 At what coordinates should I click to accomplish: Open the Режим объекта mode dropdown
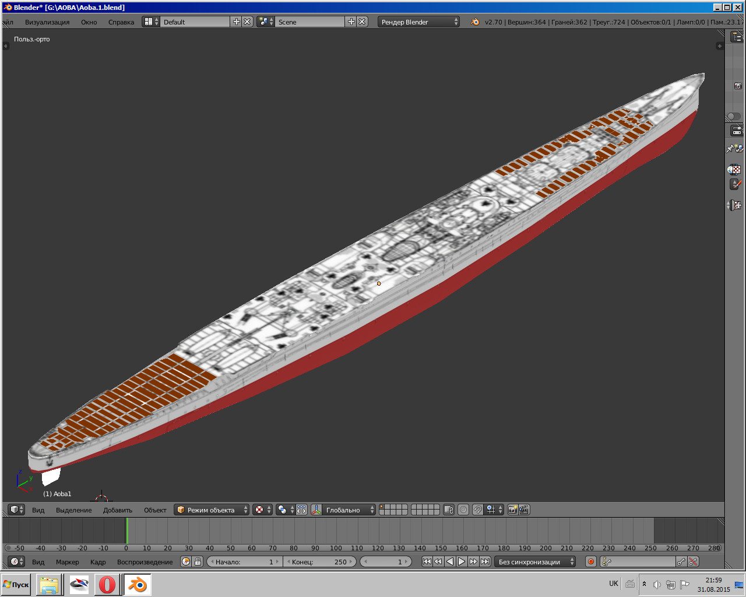[212, 510]
